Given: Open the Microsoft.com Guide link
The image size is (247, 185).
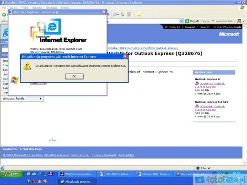Looking at the screenshot, I should click(x=228, y=27).
